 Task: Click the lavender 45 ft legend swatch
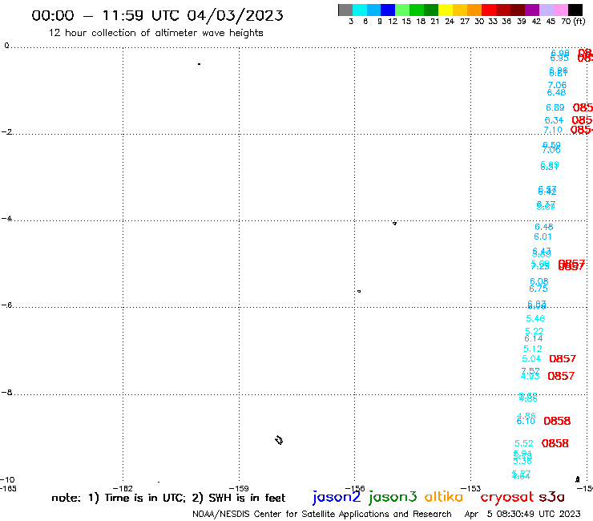(546, 10)
